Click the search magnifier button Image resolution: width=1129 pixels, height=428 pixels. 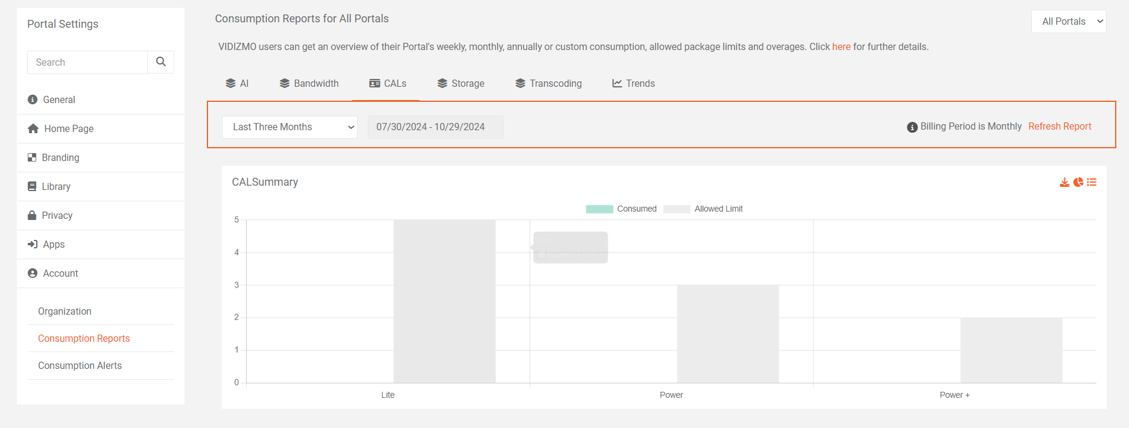click(161, 62)
